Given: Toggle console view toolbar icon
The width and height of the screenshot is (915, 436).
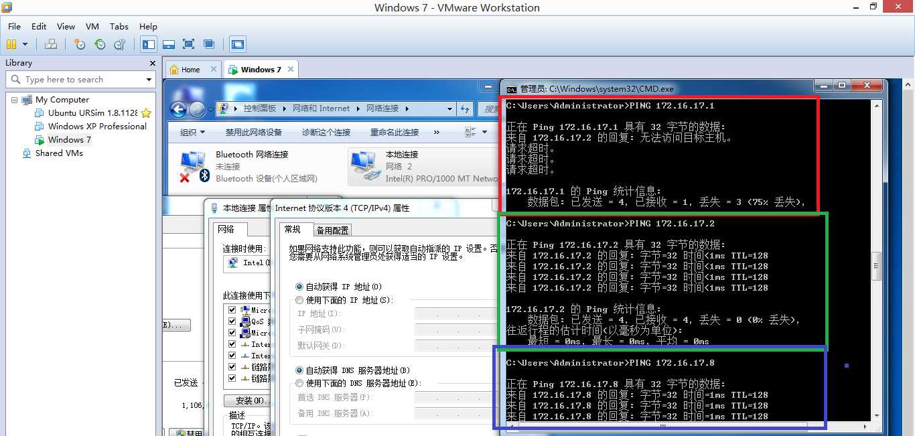Looking at the screenshot, I should point(238,44).
